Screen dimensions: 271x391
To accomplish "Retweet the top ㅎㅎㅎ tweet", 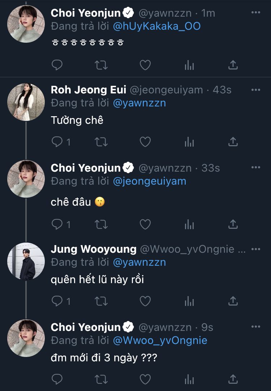I will (x=101, y=65).
